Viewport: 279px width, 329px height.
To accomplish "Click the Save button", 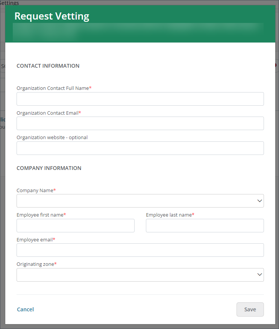I will (x=250, y=309).
